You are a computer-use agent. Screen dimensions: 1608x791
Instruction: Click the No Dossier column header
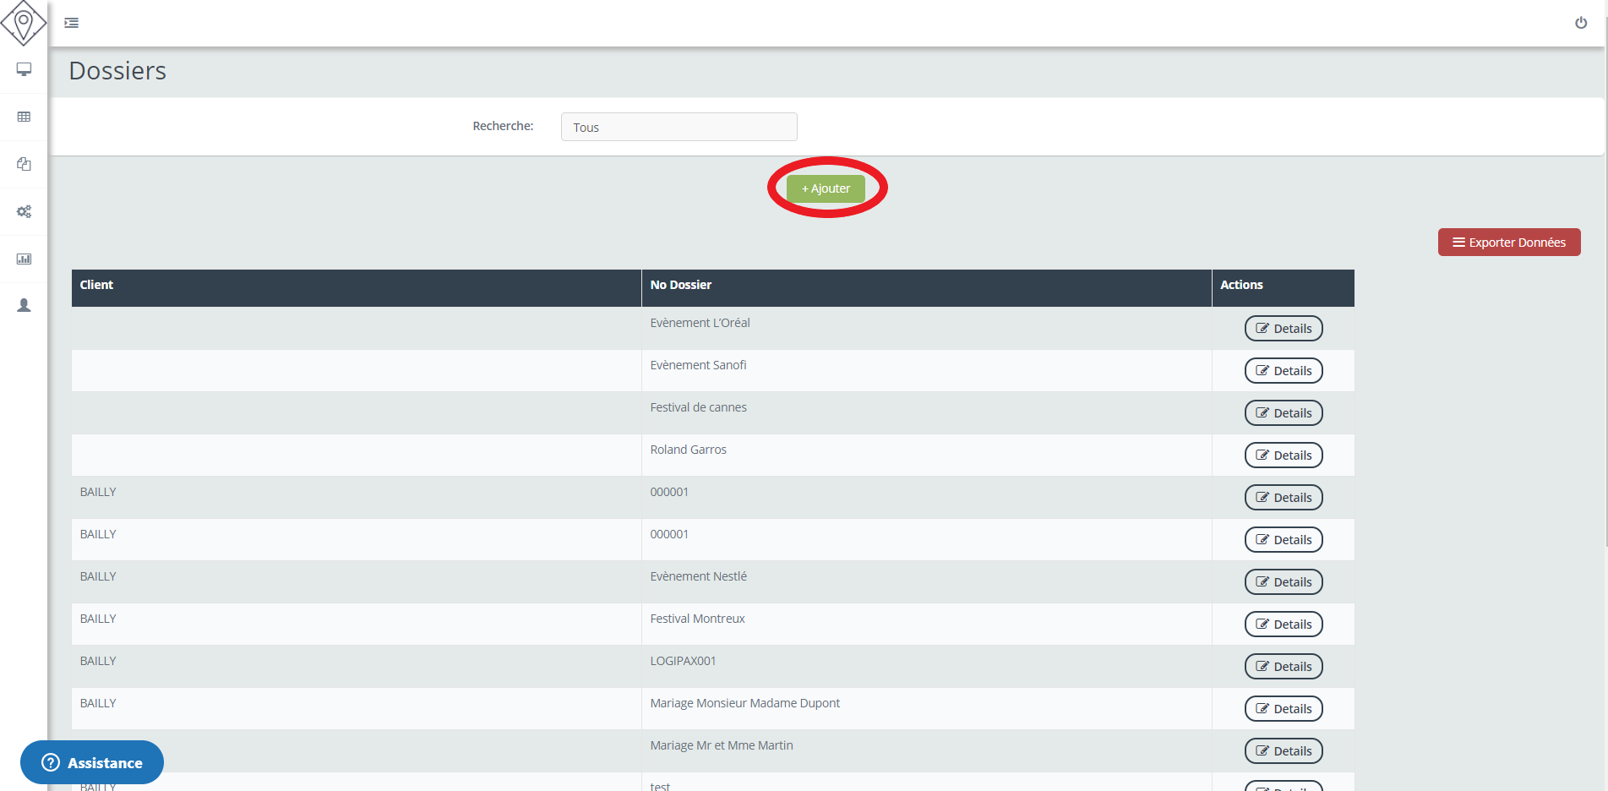pos(680,285)
